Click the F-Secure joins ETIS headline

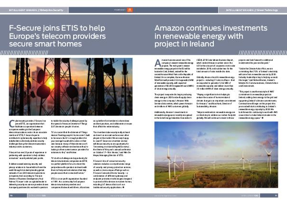pyautogui.click(x=57, y=36)
